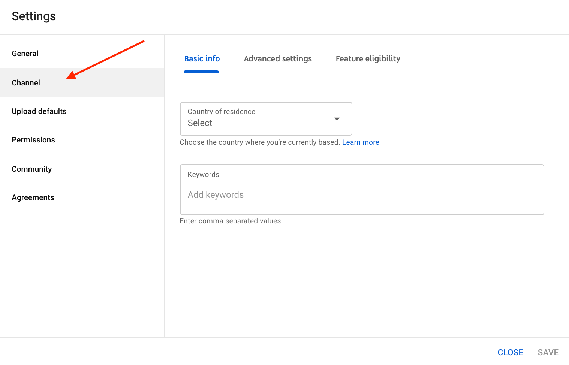
Task: Go to Upload defaults settings
Action: tap(39, 111)
